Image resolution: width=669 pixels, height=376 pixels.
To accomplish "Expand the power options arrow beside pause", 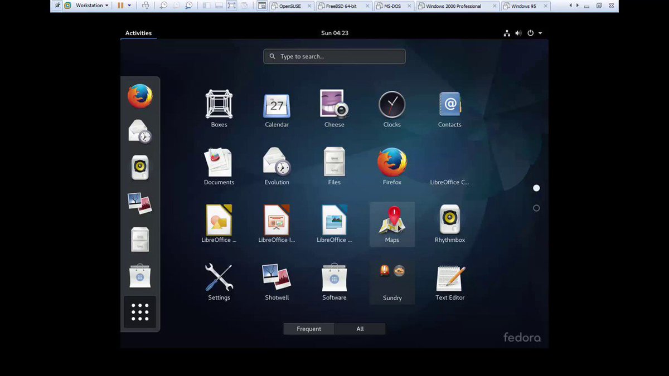I will pyautogui.click(x=129, y=6).
